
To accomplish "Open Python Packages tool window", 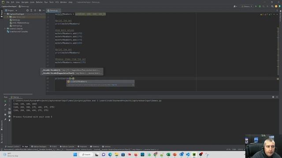I will (x=39, y=147).
